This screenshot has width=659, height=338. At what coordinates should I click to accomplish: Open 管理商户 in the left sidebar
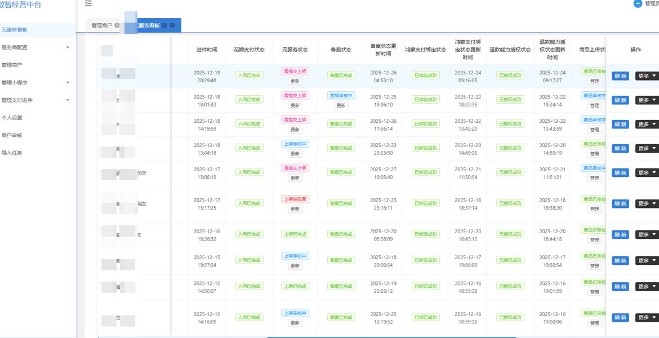click(x=12, y=65)
